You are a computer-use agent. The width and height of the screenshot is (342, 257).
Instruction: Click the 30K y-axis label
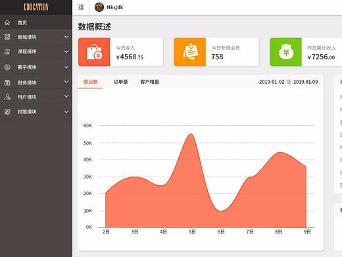87,177
